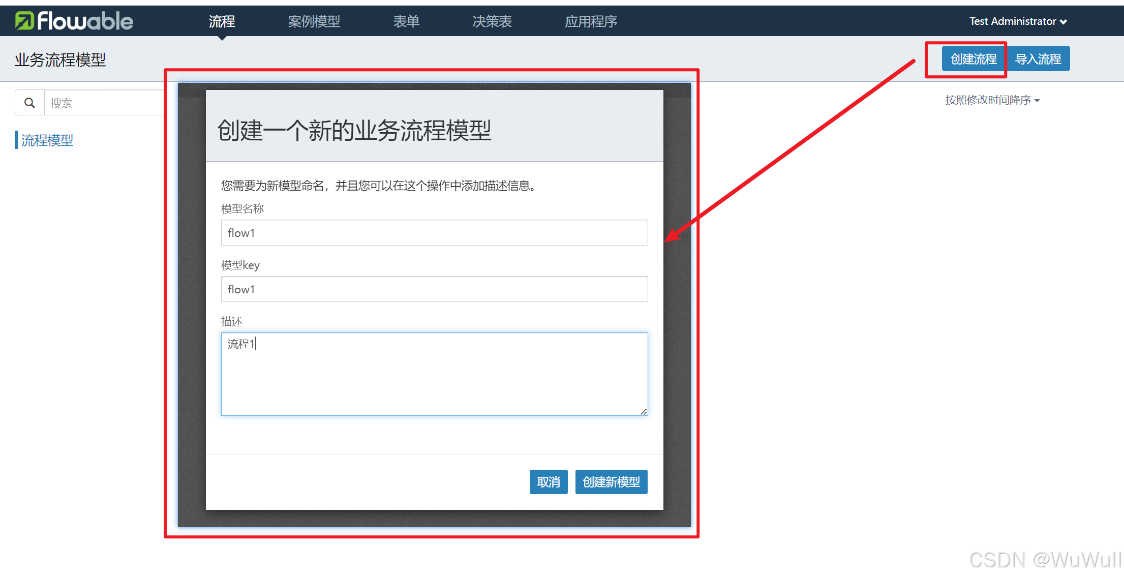Switch to the 案例模型 tab

[x=314, y=21]
